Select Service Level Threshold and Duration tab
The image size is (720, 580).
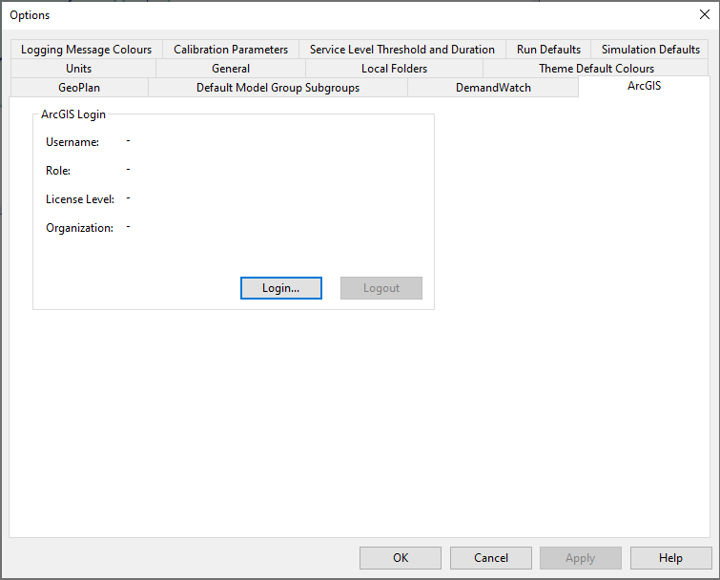(401, 50)
